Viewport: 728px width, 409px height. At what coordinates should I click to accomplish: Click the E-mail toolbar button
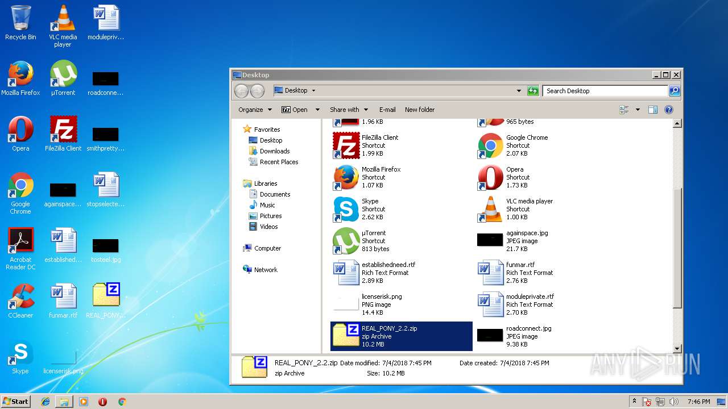point(387,110)
